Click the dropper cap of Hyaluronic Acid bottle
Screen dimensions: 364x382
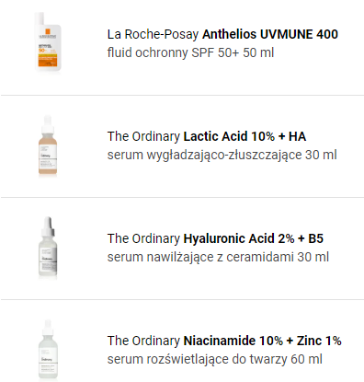click(x=48, y=226)
